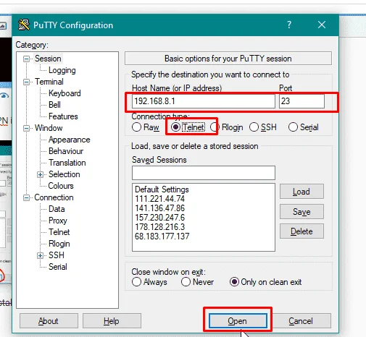Collapse the Session tree node
366x337 pixels.
tap(26, 59)
